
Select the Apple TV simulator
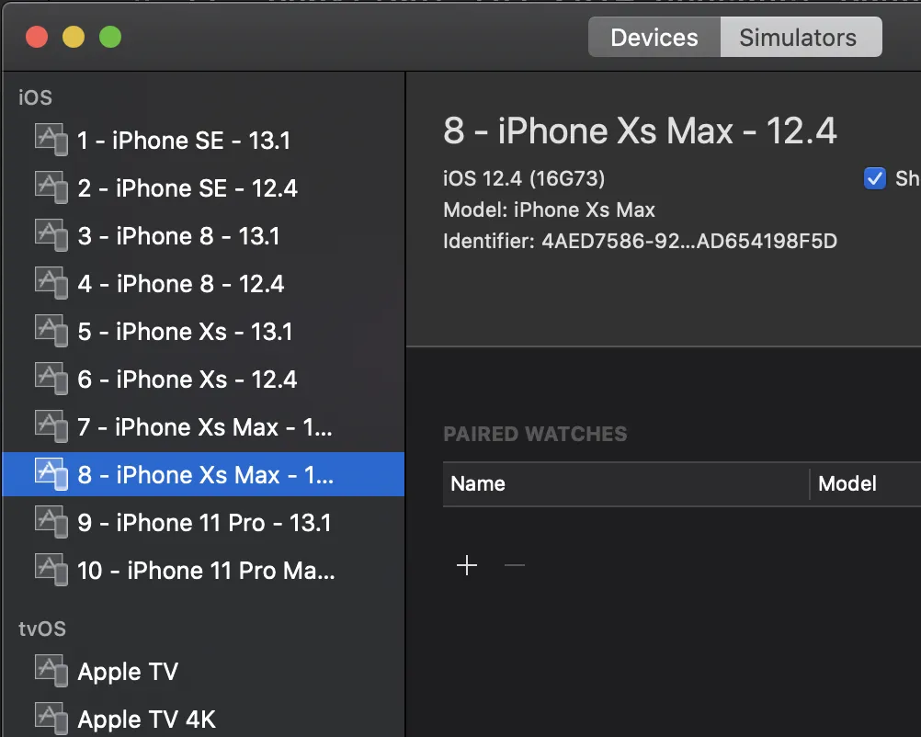point(203,671)
